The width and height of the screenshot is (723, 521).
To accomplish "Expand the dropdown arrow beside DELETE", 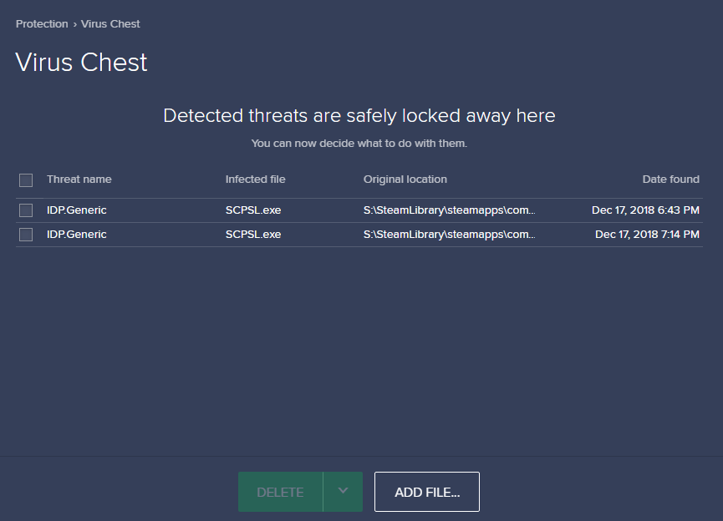I will tap(343, 491).
